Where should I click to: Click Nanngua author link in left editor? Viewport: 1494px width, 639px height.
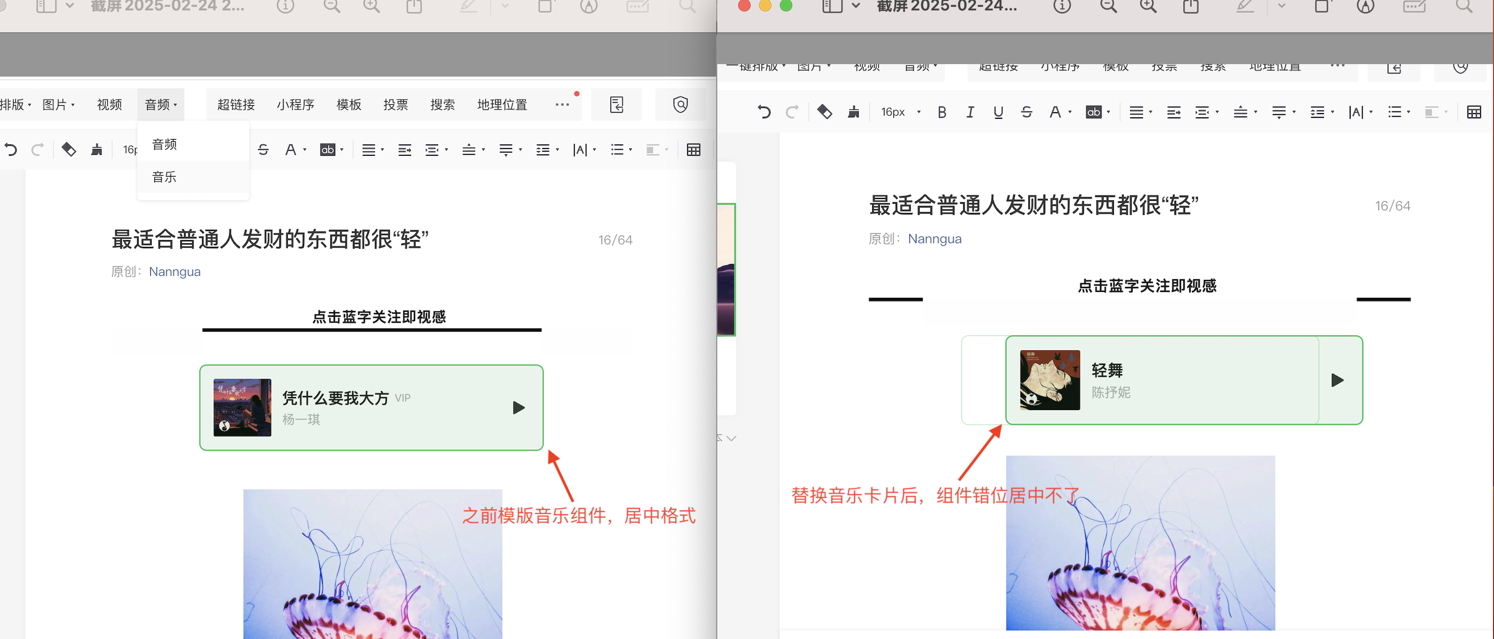(175, 272)
